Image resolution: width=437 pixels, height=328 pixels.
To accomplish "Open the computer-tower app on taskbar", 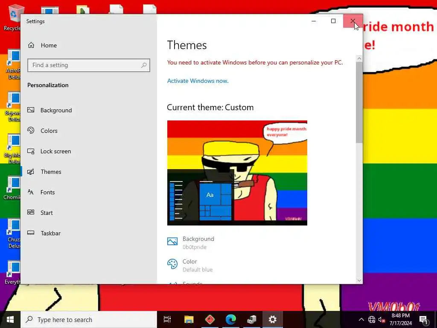I will click(x=252, y=319).
